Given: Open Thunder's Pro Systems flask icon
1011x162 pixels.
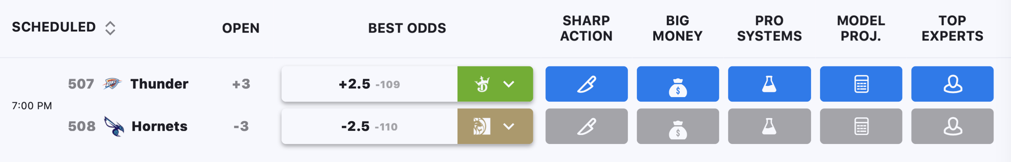Looking at the screenshot, I should point(769,84).
